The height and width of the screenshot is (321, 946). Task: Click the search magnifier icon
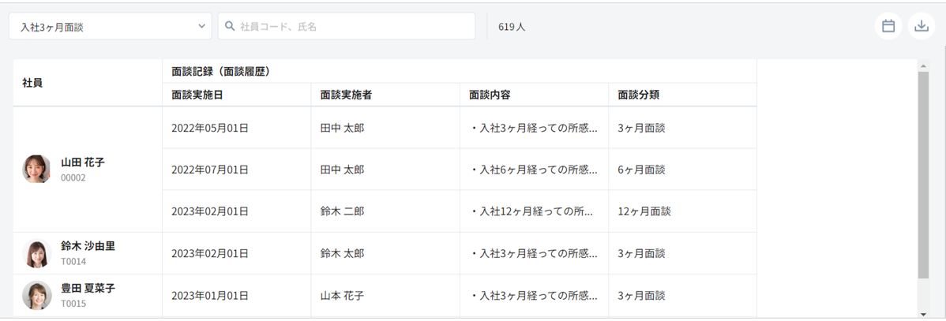pyautogui.click(x=231, y=26)
